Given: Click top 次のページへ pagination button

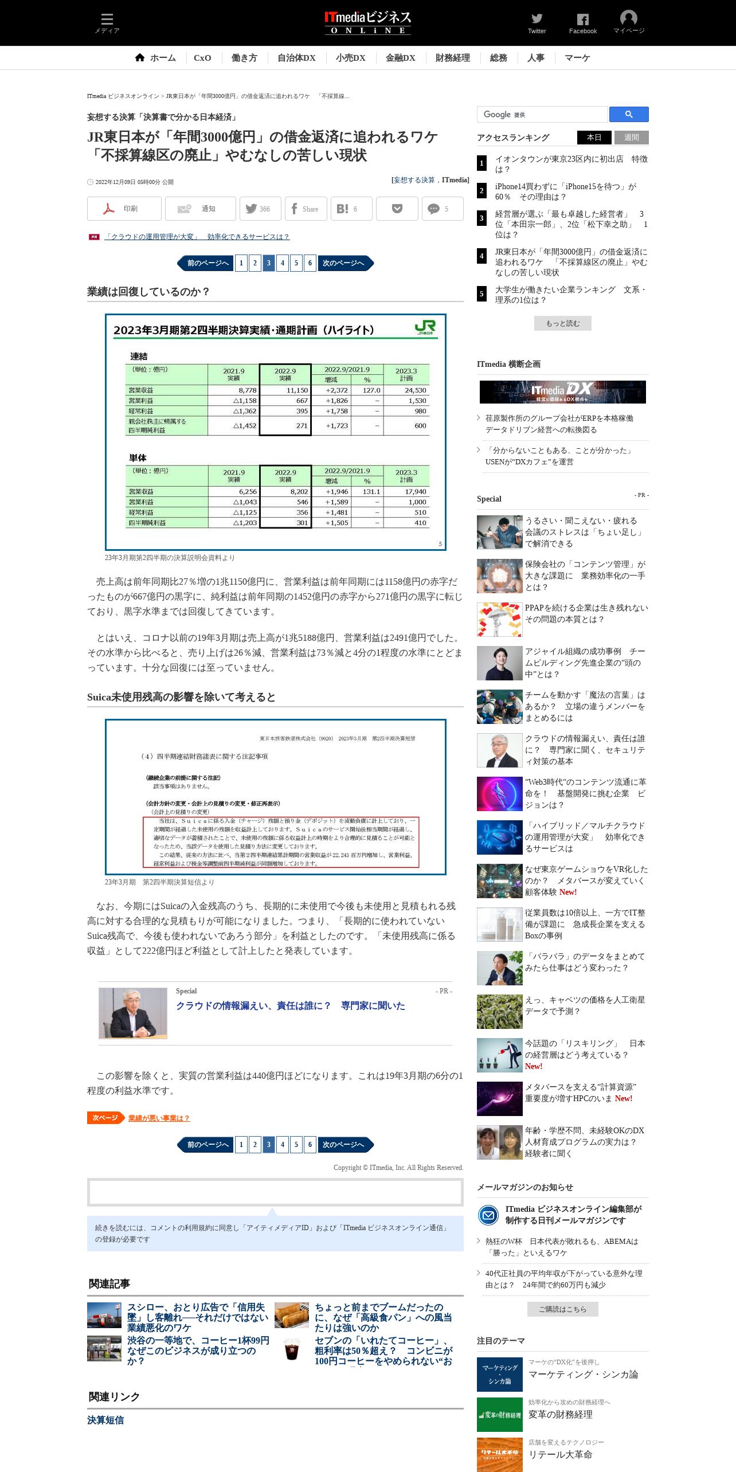Looking at the screenshot, I should tap(346, 263).
